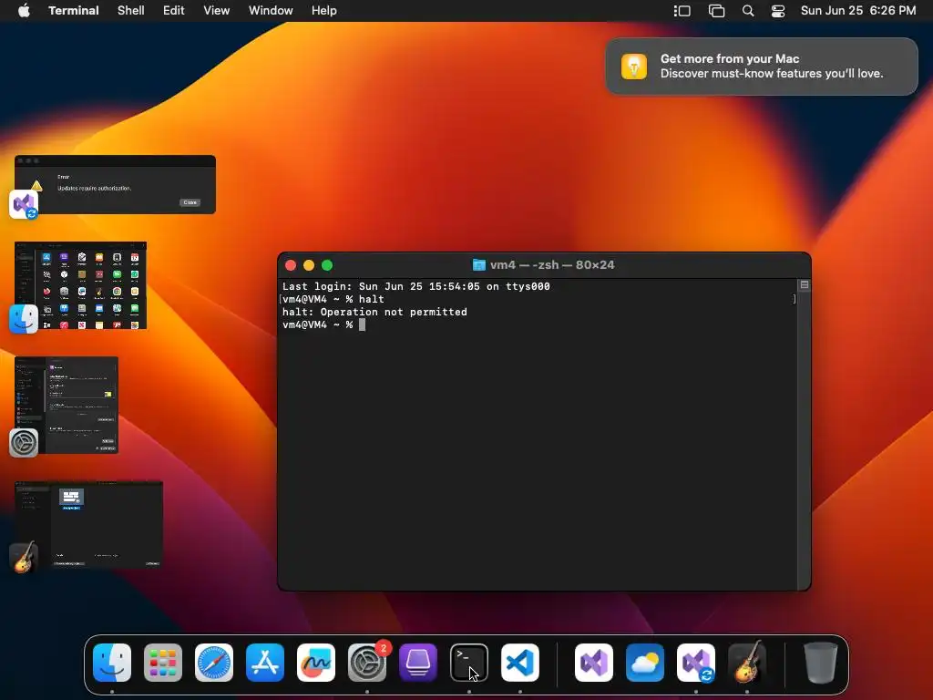Click the date and time clock
This screenshot has width=933, height=700.
tap(858, 11)
